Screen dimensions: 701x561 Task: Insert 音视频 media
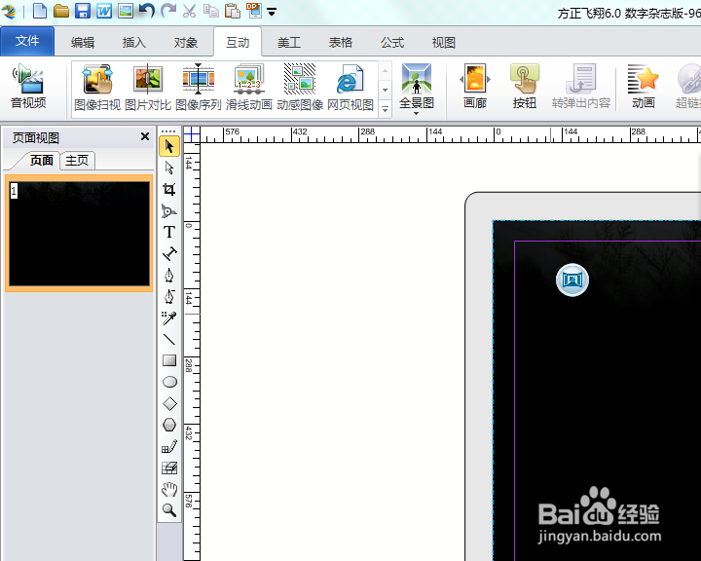[28, 87]
